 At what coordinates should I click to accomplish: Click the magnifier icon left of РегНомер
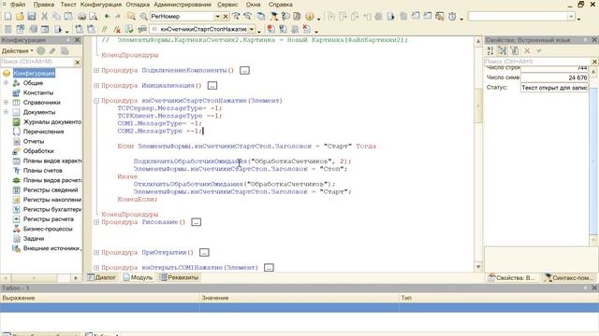[x=143, y=17]
